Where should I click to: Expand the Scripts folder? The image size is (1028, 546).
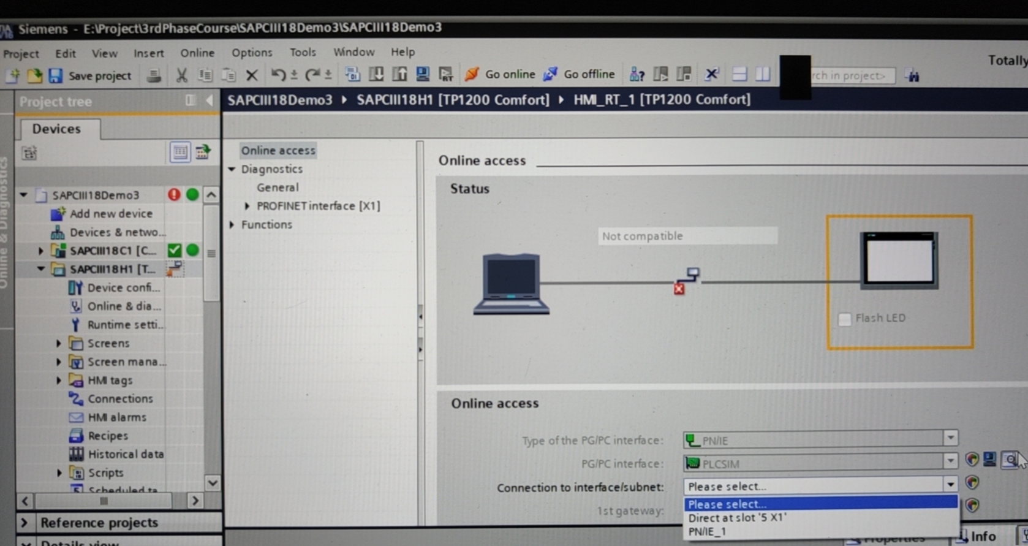tap(59, 473)
